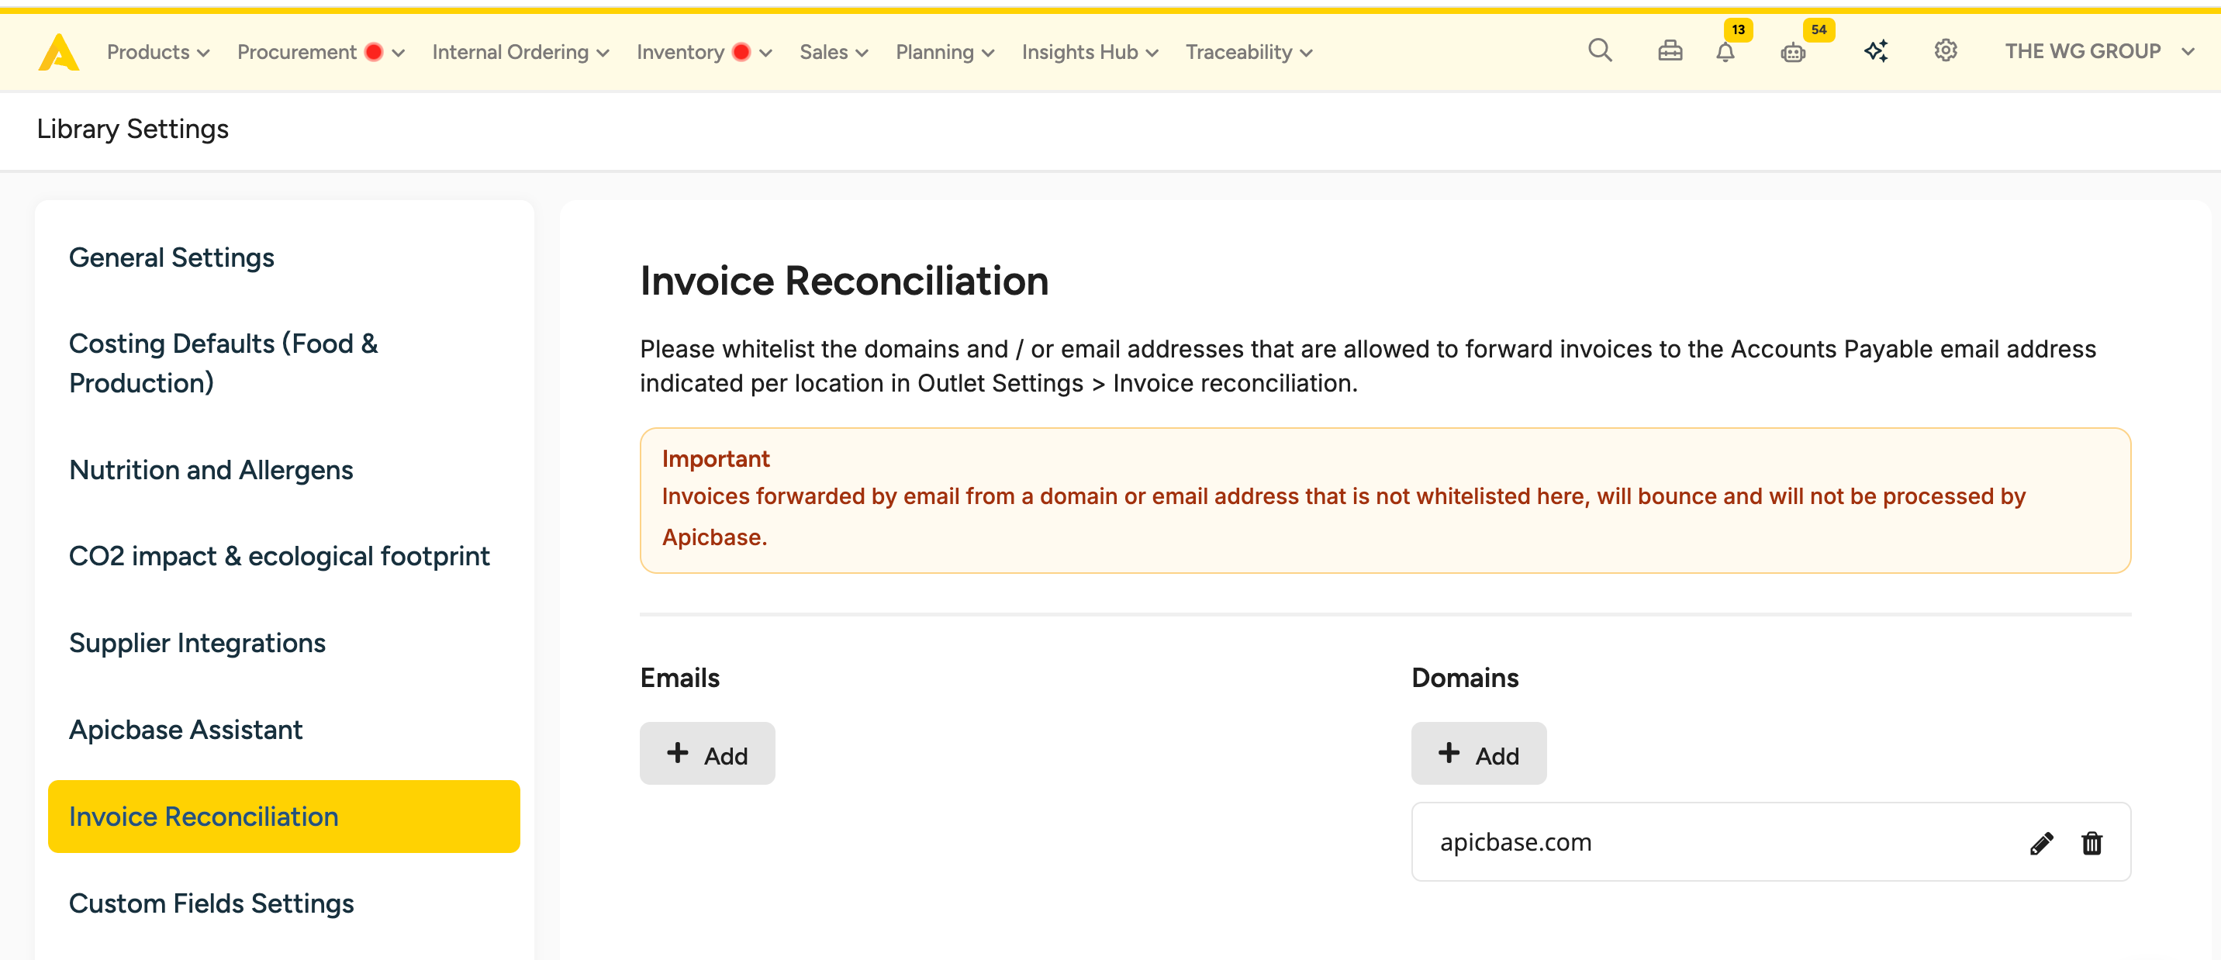Open THE WG GROUP account dropdown
The width and height of the screenshot is (2221, 960).
pyautogui.click(x=2098, y=52)
